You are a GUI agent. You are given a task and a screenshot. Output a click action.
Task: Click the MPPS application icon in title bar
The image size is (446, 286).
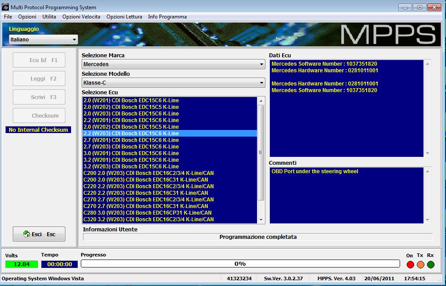[x=5, y=7]
